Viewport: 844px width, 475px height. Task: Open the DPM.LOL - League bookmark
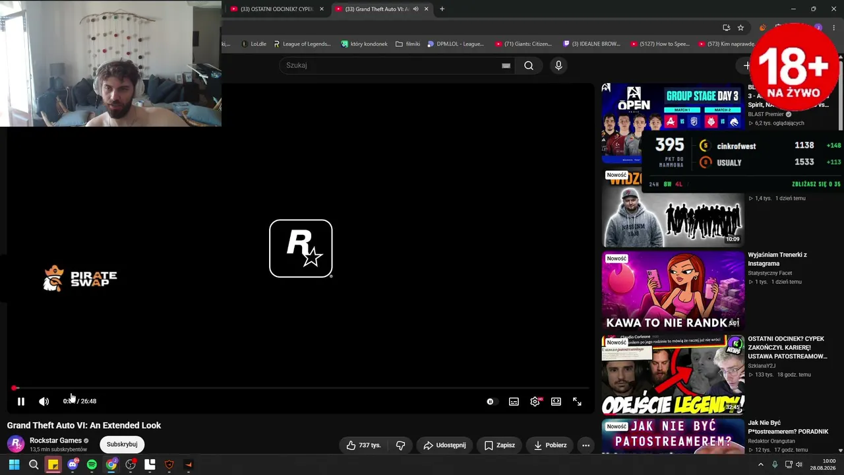pos(455,44)
